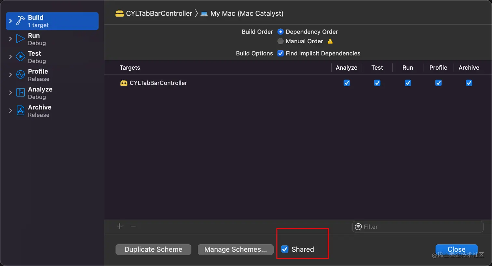This screenshot has width=492, height=266.
Task: Open the CYLTabBarController scheme breadcrumb
Action: point(154,13)
